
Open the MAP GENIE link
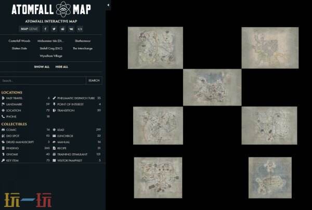tap(29, 29)
